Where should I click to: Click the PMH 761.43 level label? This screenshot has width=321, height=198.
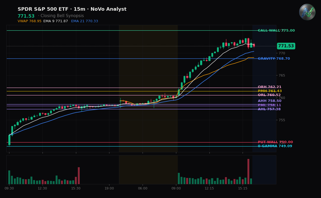(x=270, y=91)
